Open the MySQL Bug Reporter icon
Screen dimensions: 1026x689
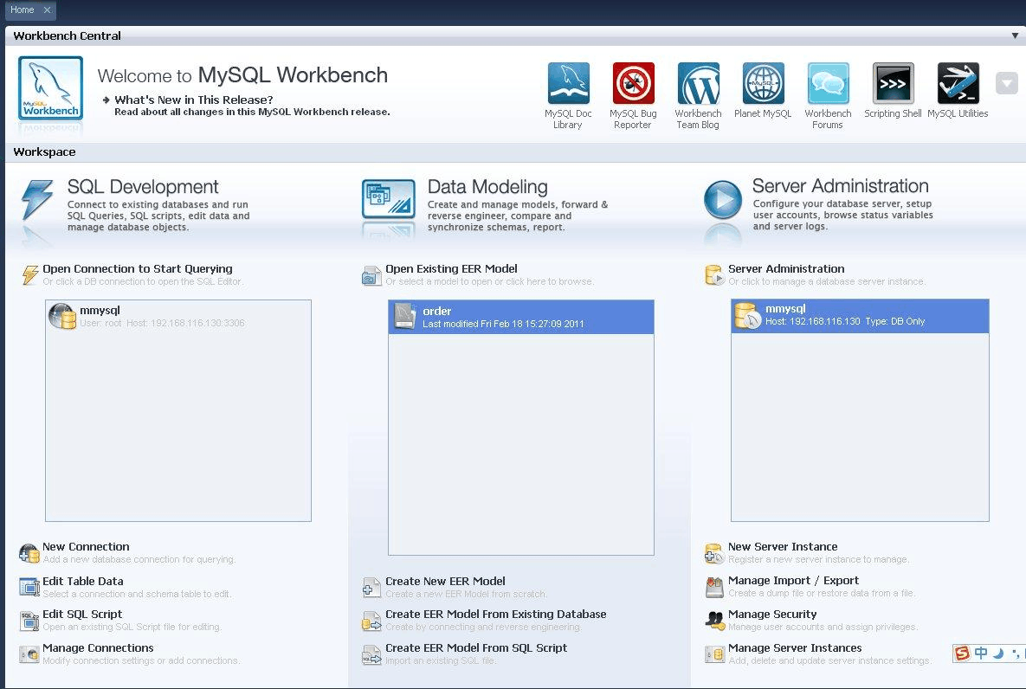pos(634,83)
